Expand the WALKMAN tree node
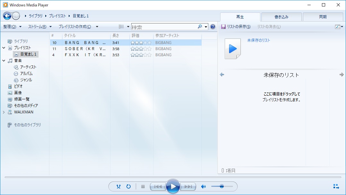This screenshot has height=195, width=346. point(4,112)
